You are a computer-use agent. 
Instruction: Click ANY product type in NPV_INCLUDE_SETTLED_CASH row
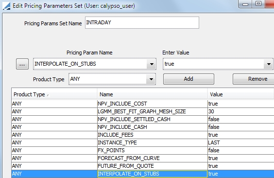[54, 119]
